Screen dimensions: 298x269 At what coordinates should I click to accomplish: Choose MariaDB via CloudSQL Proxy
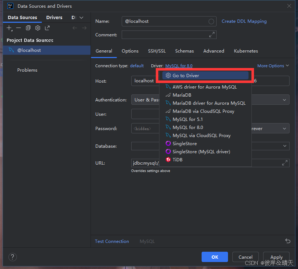205,111
